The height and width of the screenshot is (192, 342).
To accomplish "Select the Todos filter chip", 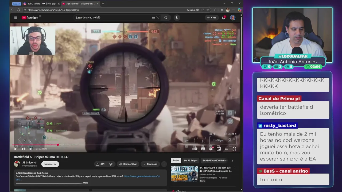I will [176, 161].
